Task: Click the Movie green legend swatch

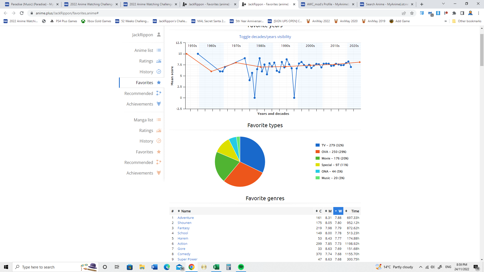Action: [x=318, y=158]
